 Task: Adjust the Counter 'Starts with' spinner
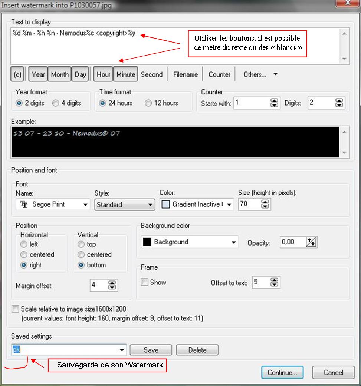pos(274,103)
